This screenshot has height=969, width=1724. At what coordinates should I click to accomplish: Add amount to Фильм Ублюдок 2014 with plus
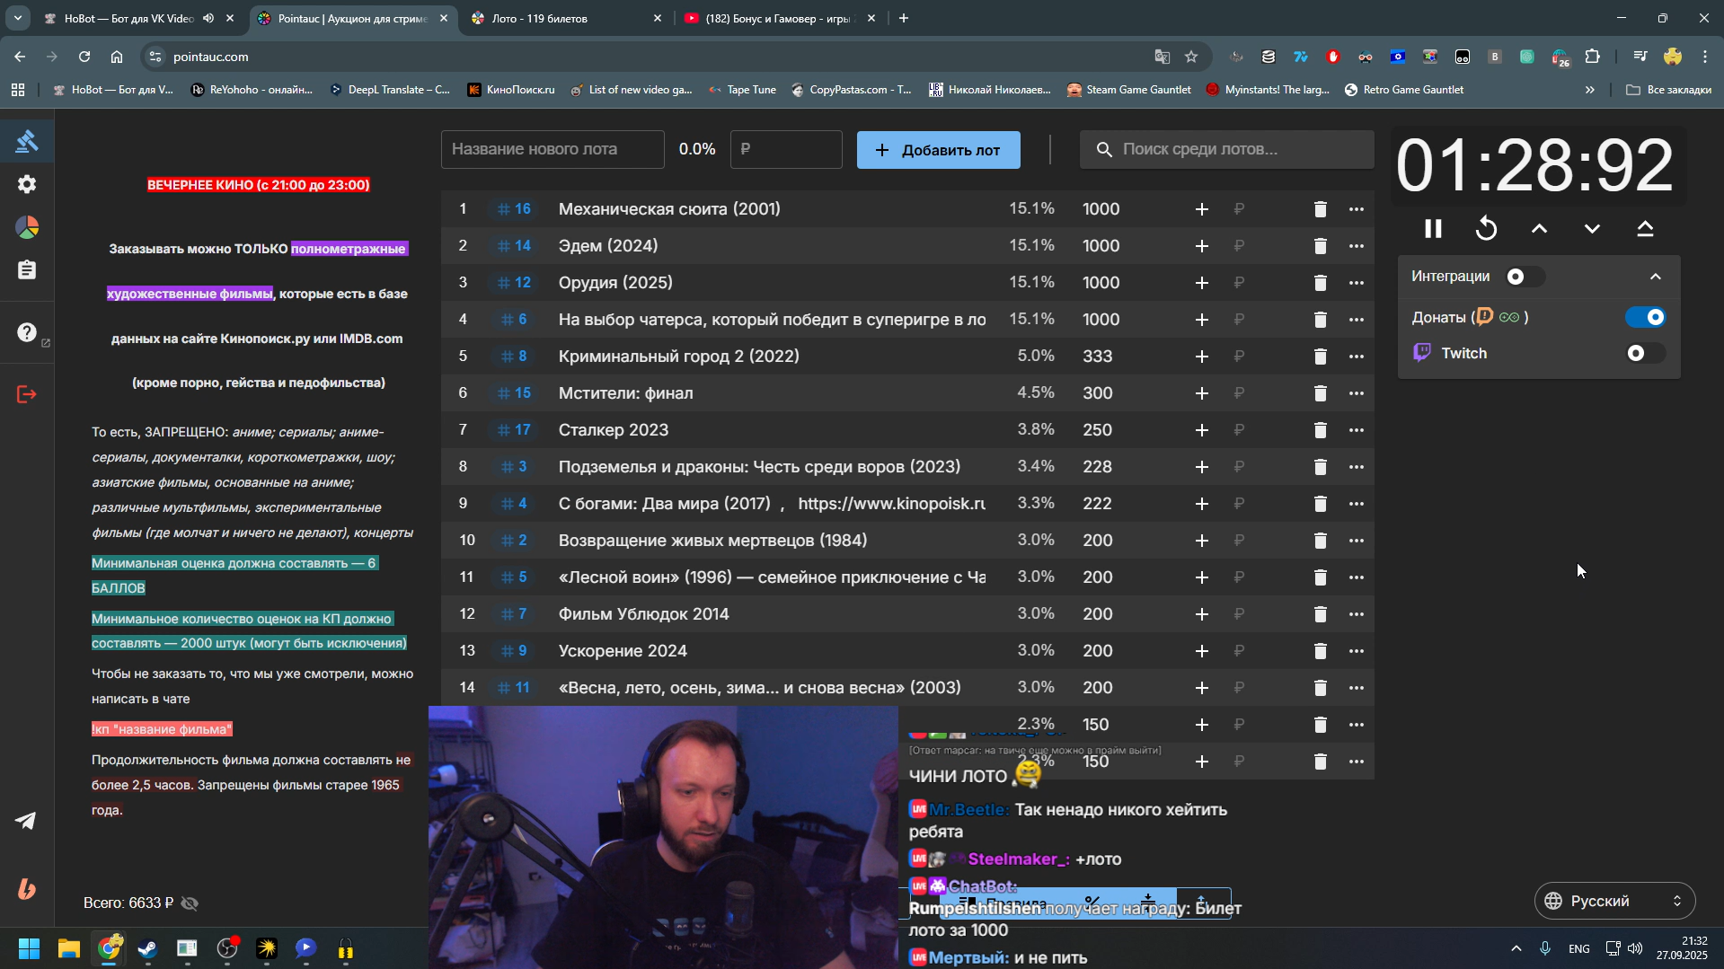1201,614
